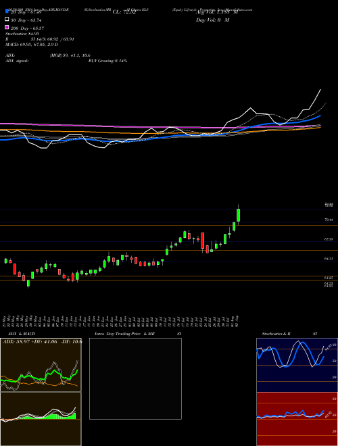338x446 pixels.
Task: Click the magenta 200 Day legend swatch
Action: [7, 27]
